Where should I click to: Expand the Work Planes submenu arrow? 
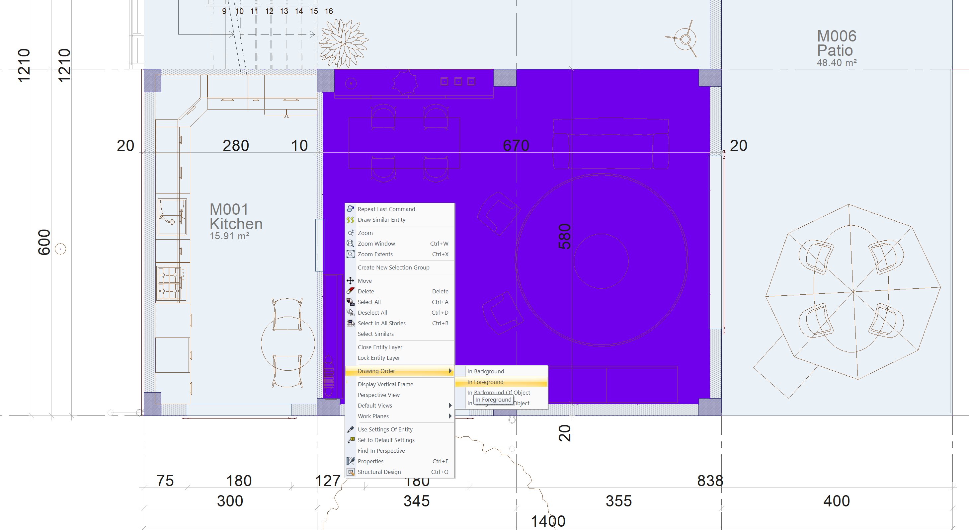pos(450,416)
